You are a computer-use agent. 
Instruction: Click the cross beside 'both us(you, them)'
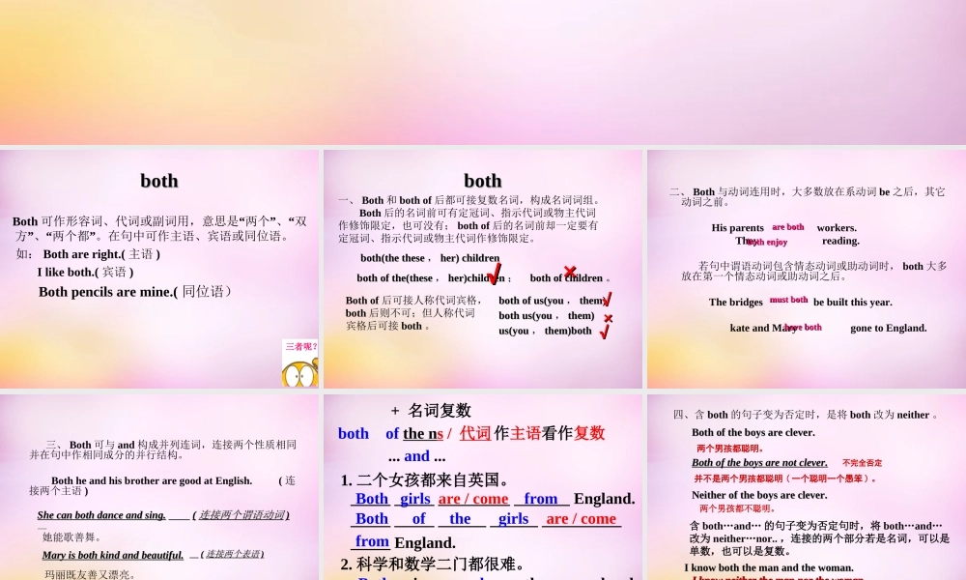pos(607,317)
